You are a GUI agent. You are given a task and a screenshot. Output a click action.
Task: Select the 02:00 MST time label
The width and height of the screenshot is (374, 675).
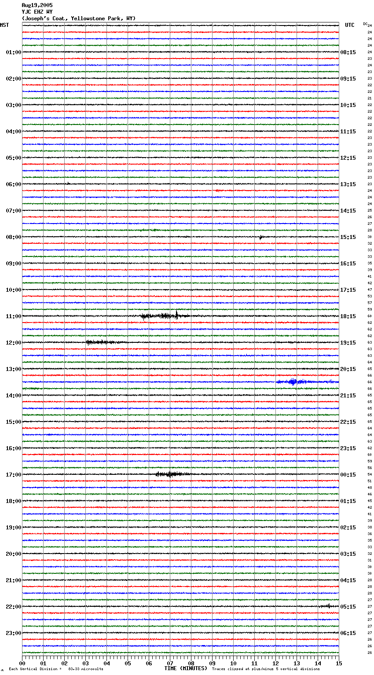click(13, 79)
